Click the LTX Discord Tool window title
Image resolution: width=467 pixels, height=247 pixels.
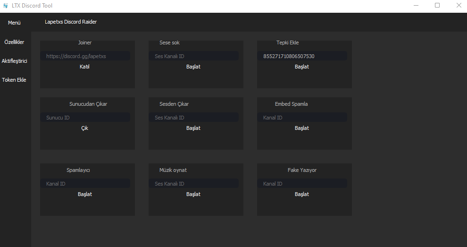click(x=32, y=6)
